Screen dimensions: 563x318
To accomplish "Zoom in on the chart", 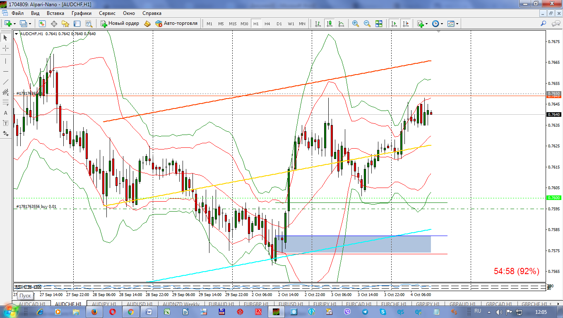I will 356,24.
